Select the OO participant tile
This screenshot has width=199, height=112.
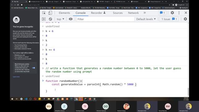106,106
